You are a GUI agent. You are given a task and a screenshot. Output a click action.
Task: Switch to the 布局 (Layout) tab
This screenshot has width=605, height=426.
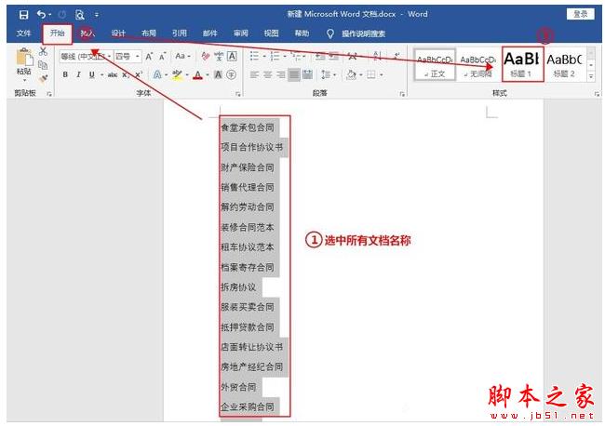149,33
